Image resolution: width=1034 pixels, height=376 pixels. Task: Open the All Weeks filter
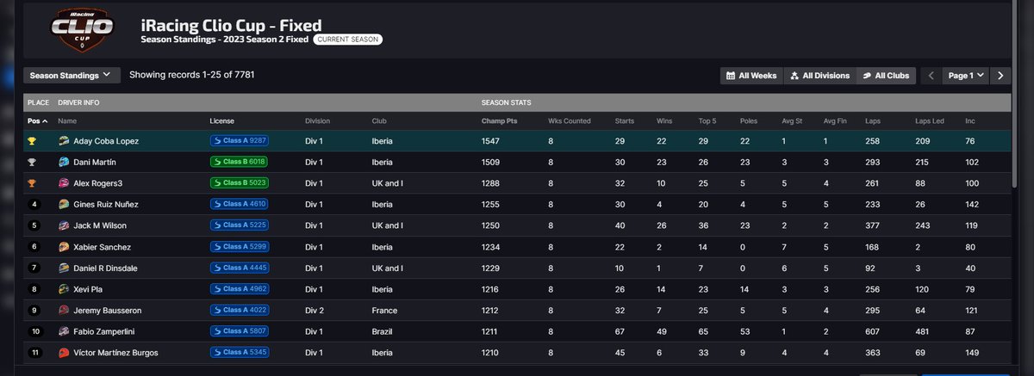[751, 76]
